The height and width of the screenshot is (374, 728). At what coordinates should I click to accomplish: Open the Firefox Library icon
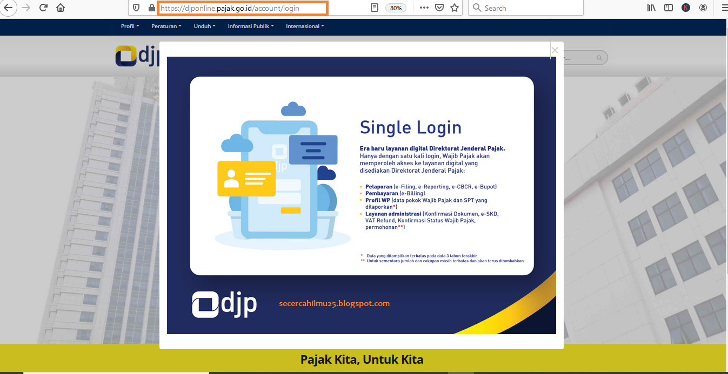[651, 8]
